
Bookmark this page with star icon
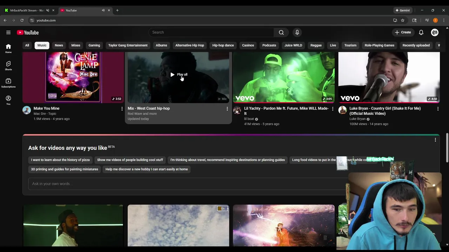click(x=403, y=20)
